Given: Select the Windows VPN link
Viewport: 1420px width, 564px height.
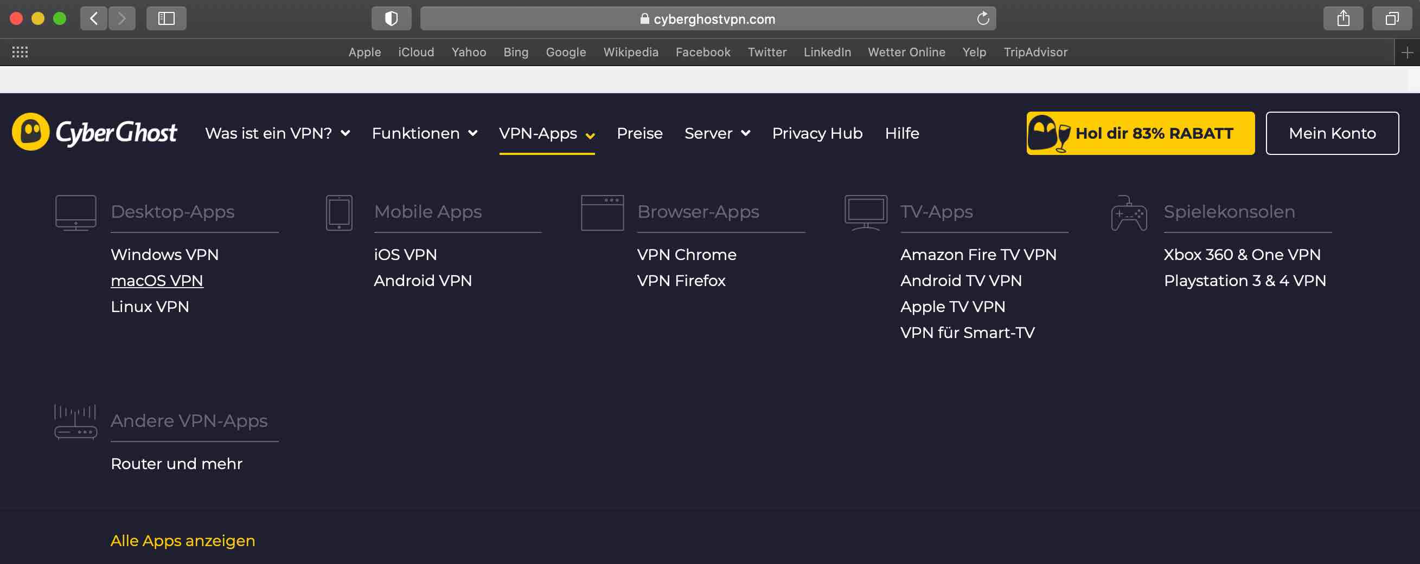Looking at the screenshot, I should click(164, 255).
